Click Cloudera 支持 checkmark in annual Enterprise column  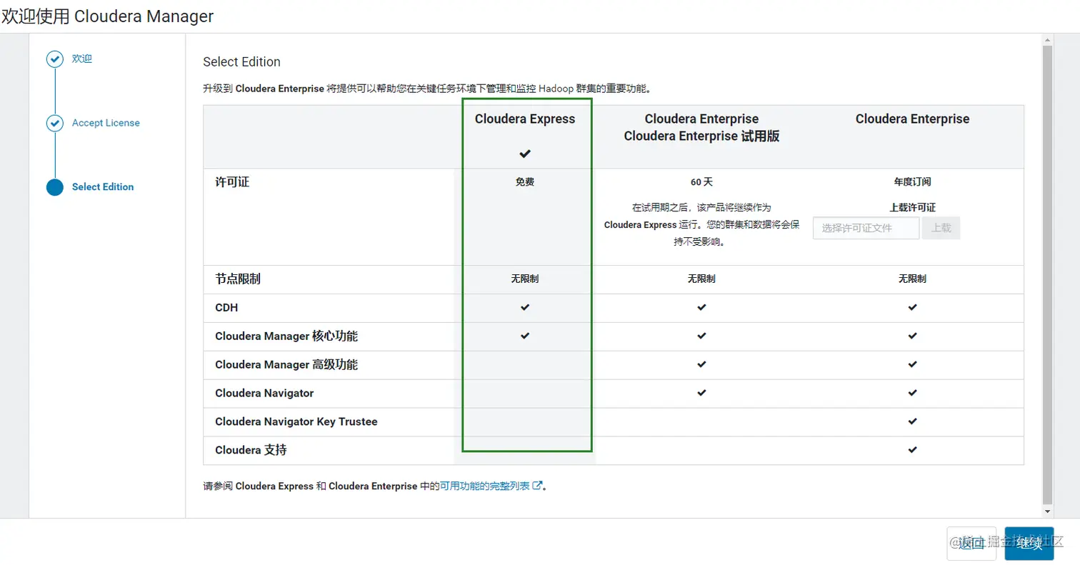[x=912, y=450]
